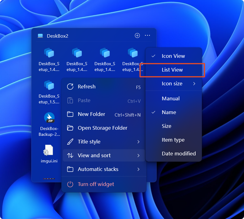Choose Refresh from the context menu
Screen dimensions: 244x219
[x=104, y=87]
